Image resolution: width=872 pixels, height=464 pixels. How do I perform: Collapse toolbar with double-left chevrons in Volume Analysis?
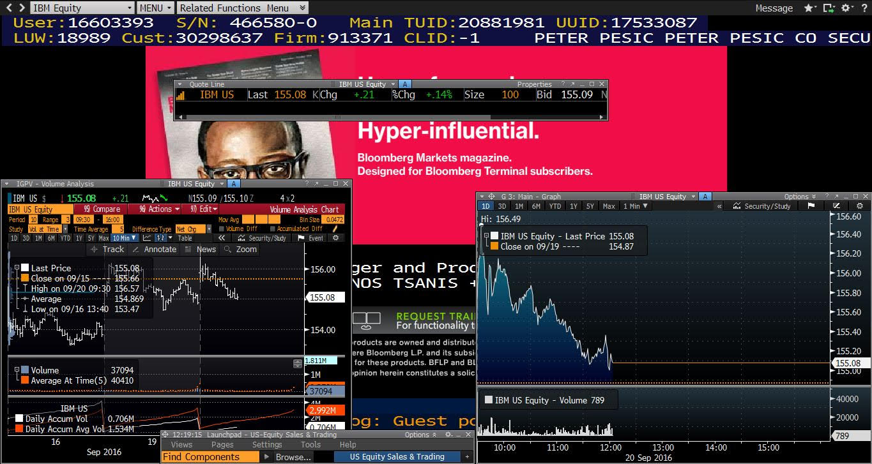click(222, 238)
